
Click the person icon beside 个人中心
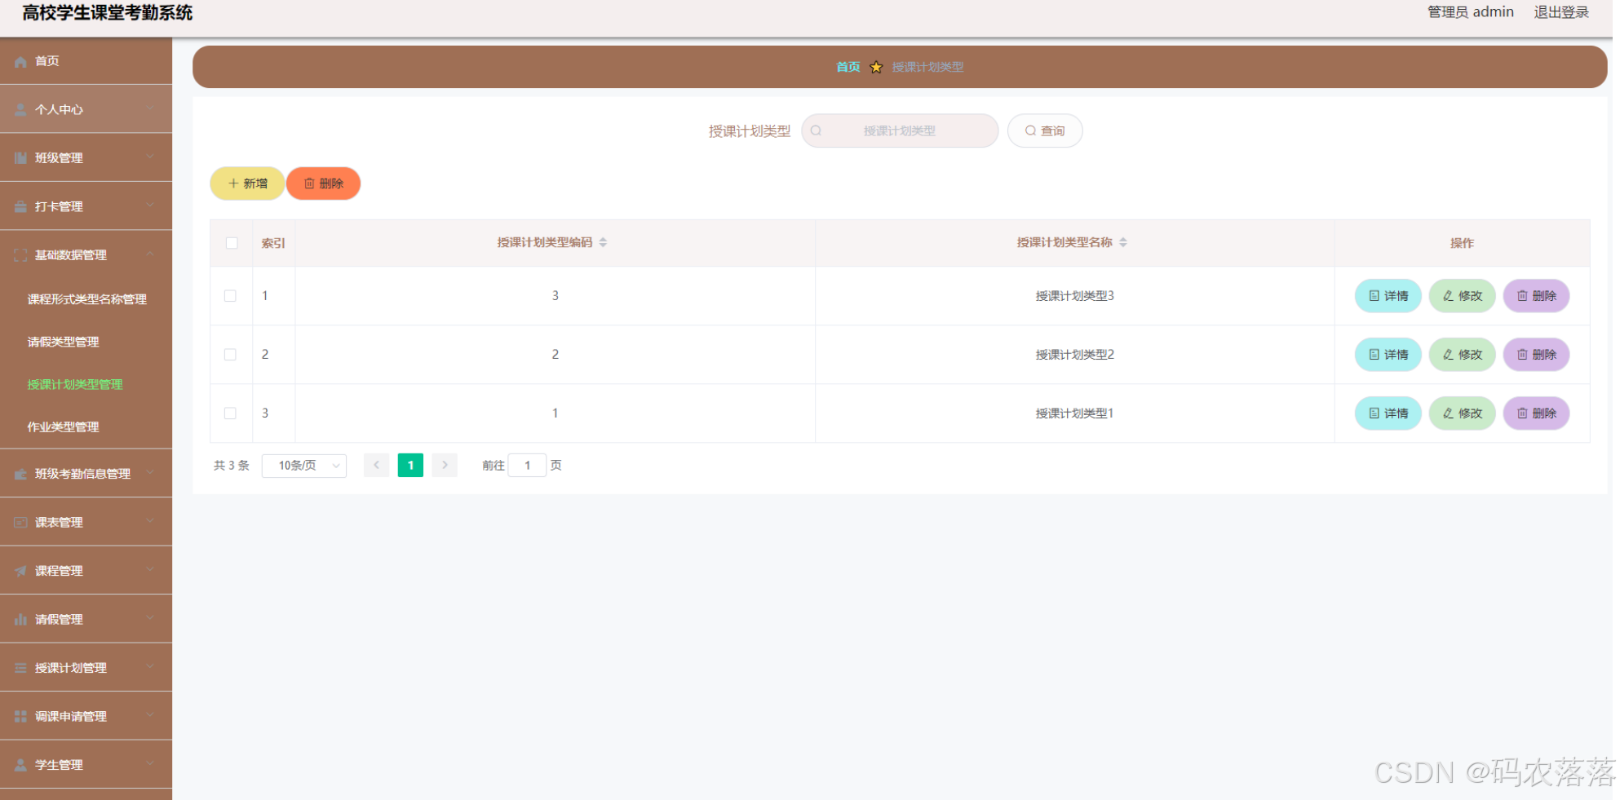point(20,110)
